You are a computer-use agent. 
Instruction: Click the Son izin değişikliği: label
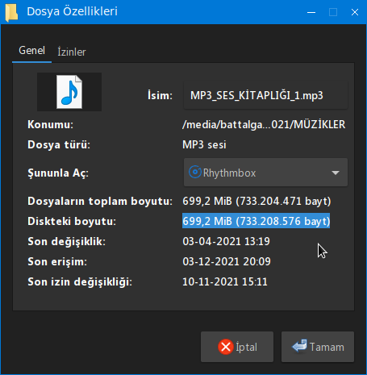click(80, 282)
